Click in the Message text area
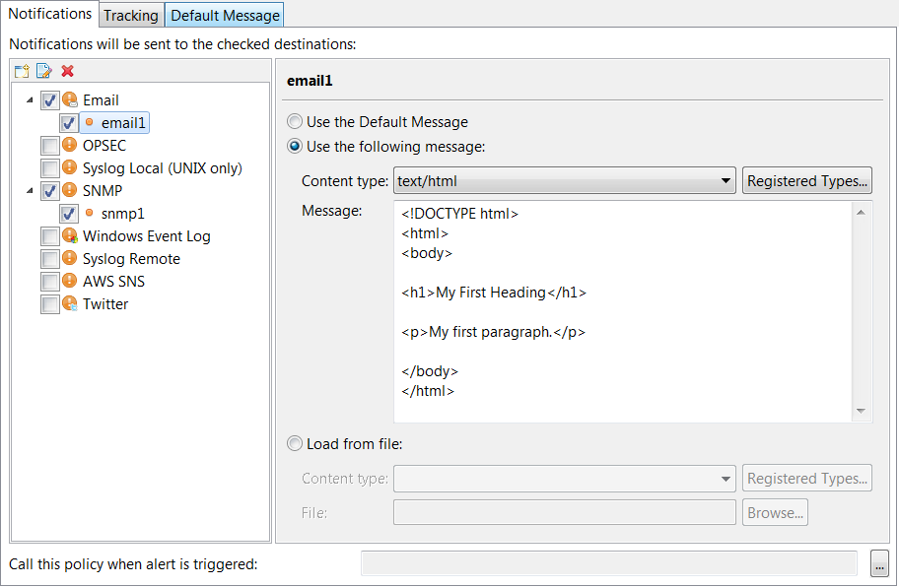 [623, 311]
